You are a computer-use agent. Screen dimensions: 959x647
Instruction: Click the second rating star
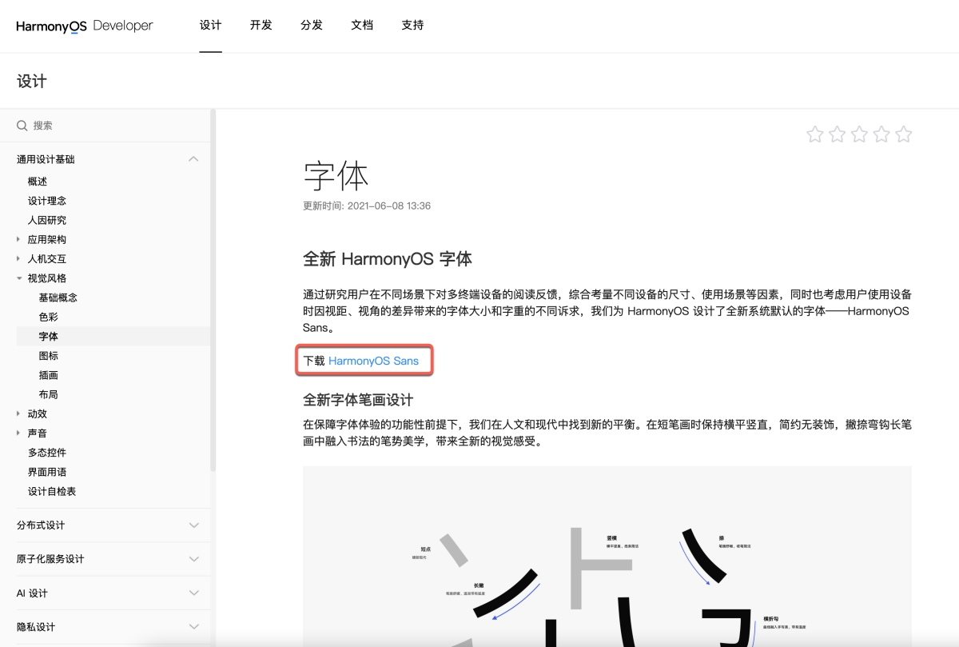tap(837, 134)
